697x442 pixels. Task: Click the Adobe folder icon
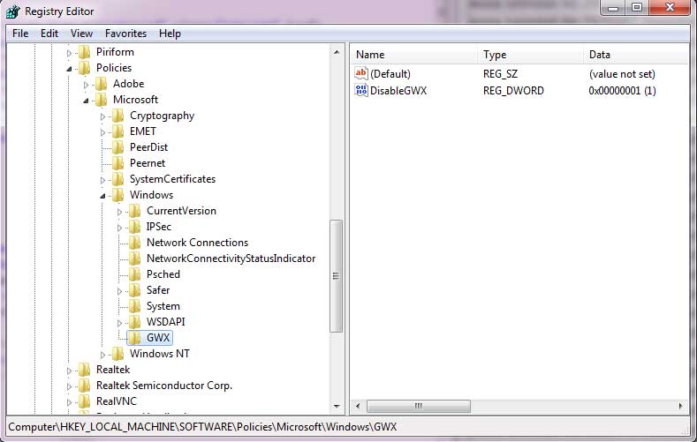coord(102,85)
